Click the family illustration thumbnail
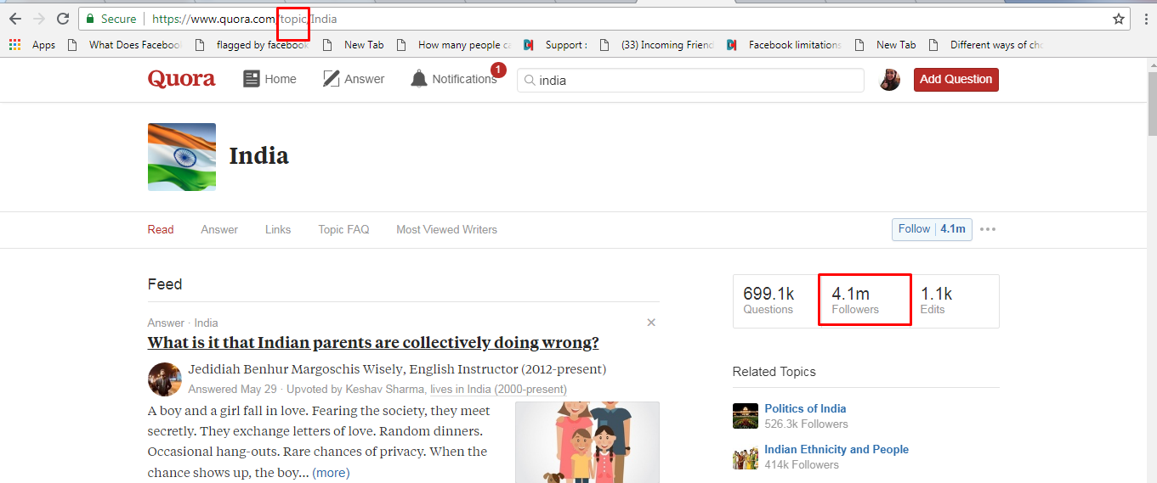The width and height of the screenshot is (1157, 483). (x=587, y=442)
